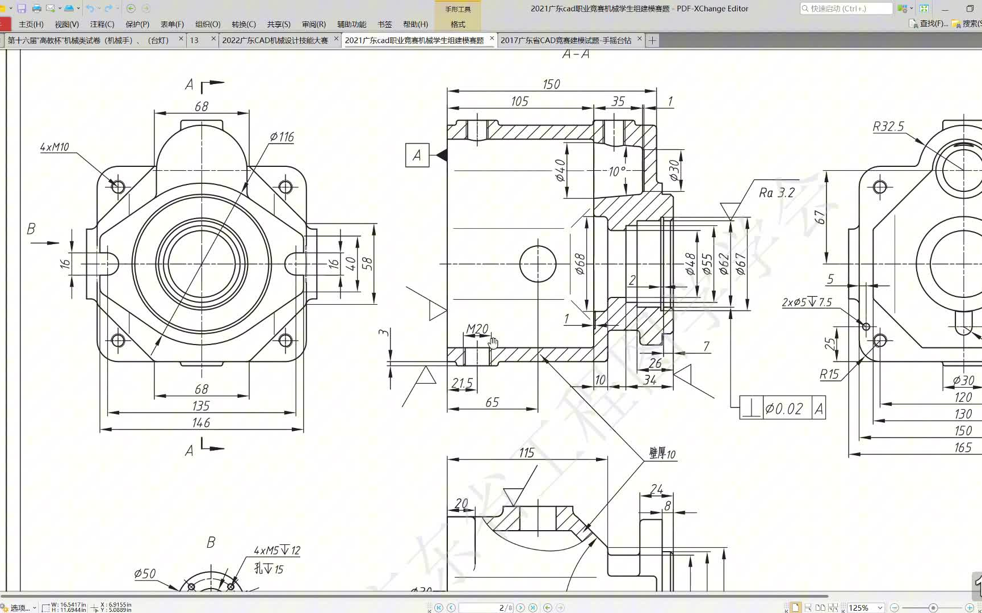Select single page layout icon
The width and height of the screenshot is (982, 613).
(795, 607)
